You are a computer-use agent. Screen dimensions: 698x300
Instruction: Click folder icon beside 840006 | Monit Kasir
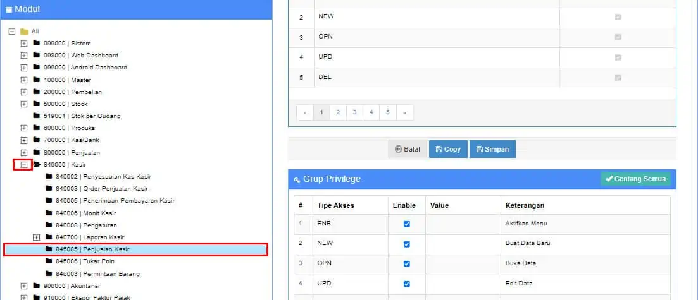click(49, 213)
